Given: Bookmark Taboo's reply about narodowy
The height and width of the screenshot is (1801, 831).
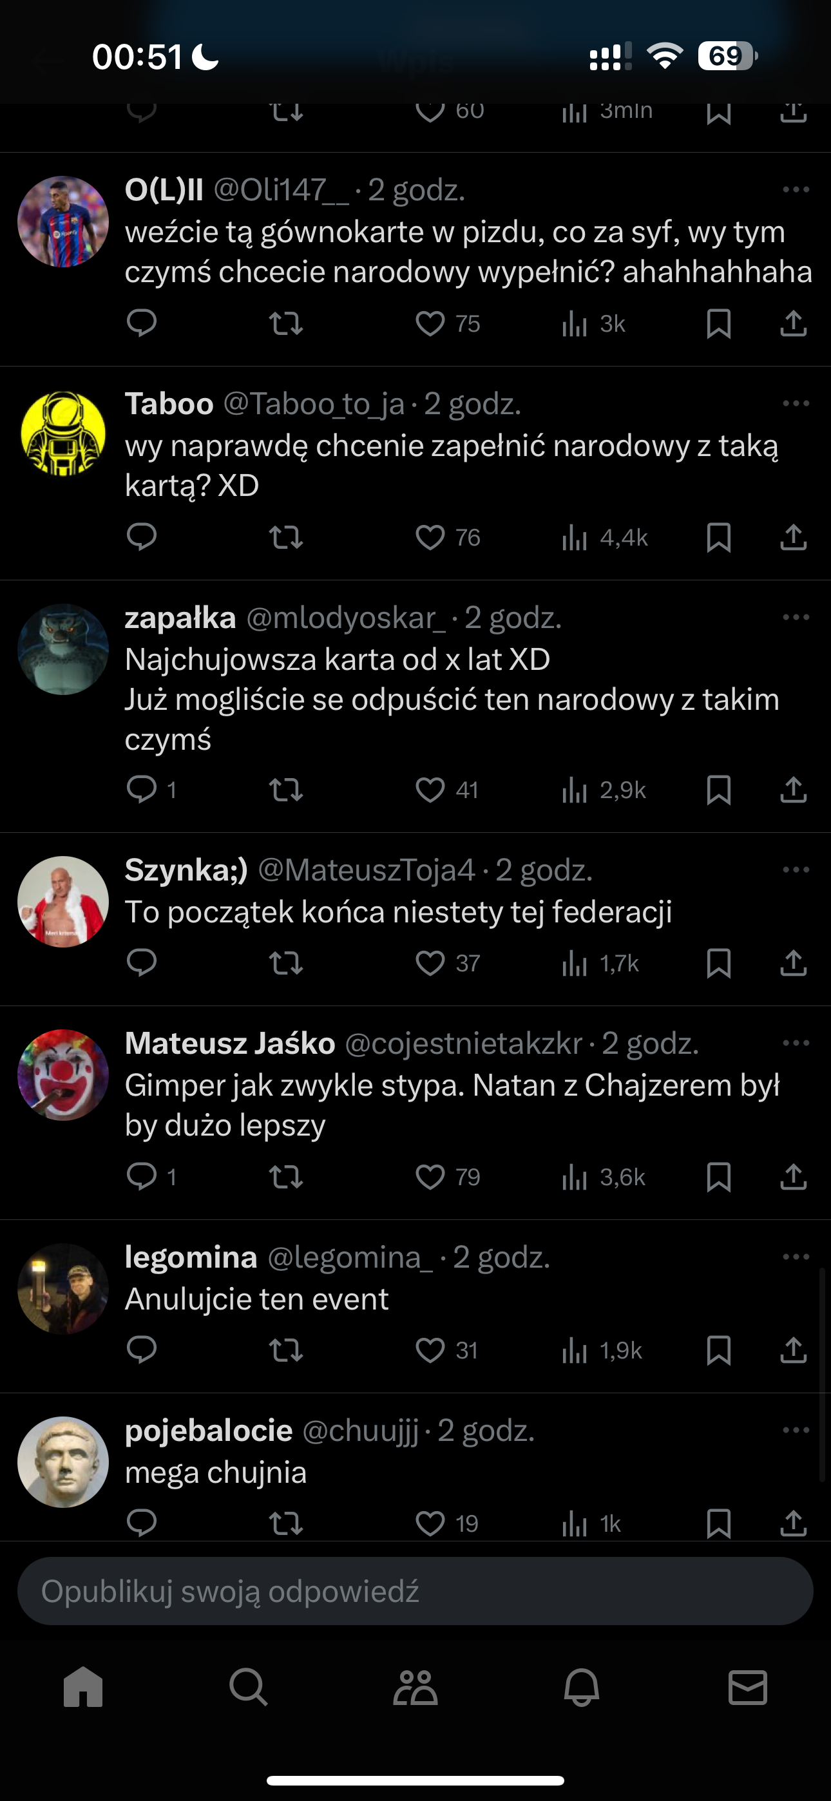Looking at the screenshot, I should 718,538.
